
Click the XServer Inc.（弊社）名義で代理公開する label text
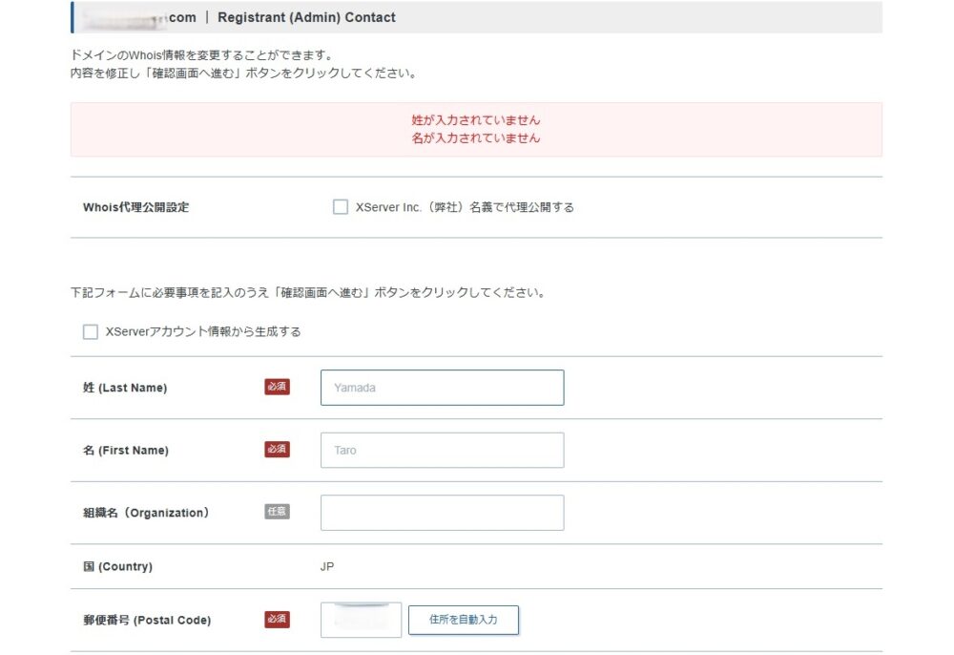tap(464, 207)
